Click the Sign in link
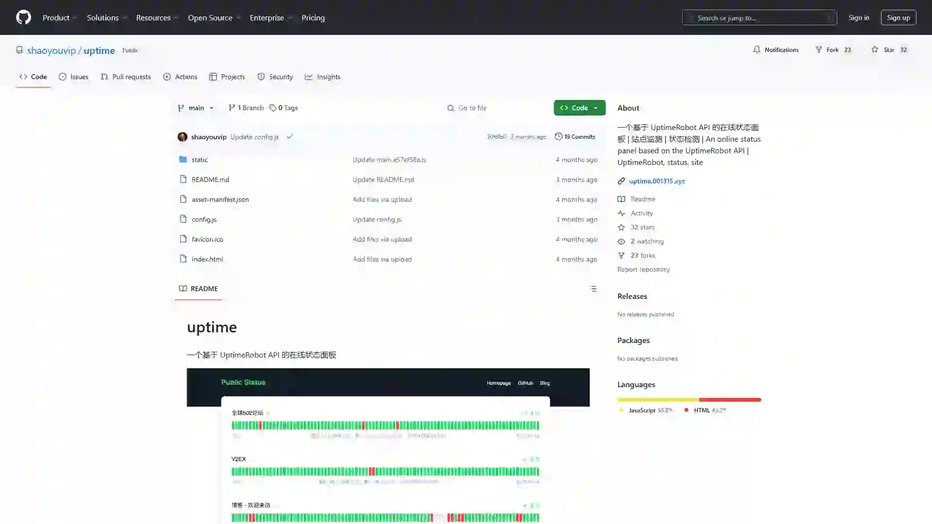This screenshot has width=932, height=524. point(859,17)
